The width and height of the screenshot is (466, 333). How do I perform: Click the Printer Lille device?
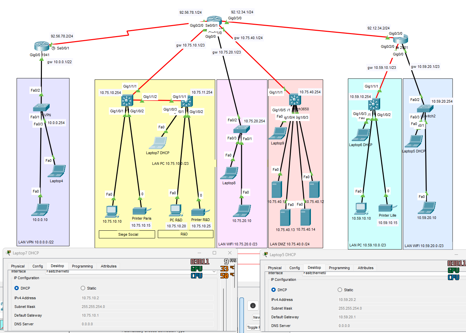387,208
